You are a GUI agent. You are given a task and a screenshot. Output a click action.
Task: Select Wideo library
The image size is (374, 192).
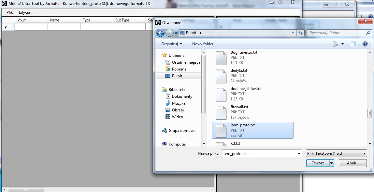[178, 117]
